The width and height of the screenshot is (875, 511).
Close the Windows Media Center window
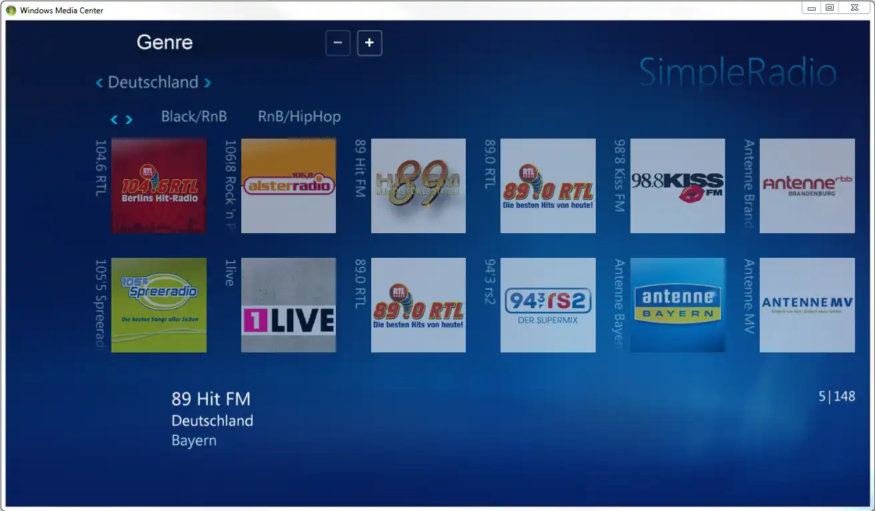click(854, 7)
